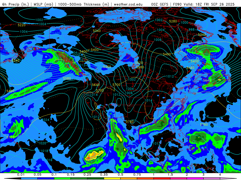Select the pink 1.5–2 legend swatch
Viewport: 241px width, 180px height.
pos(178,178)
